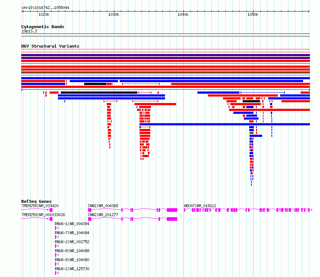The width and height of the screenshot is (320, 277).
Task: Click the RNU6-2 NR_002752 gene arrow glyph
Action: point(57,246)
